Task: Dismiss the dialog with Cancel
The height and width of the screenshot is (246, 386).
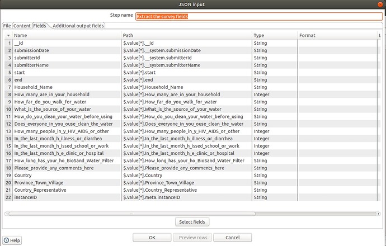Action: coord(232,238)
